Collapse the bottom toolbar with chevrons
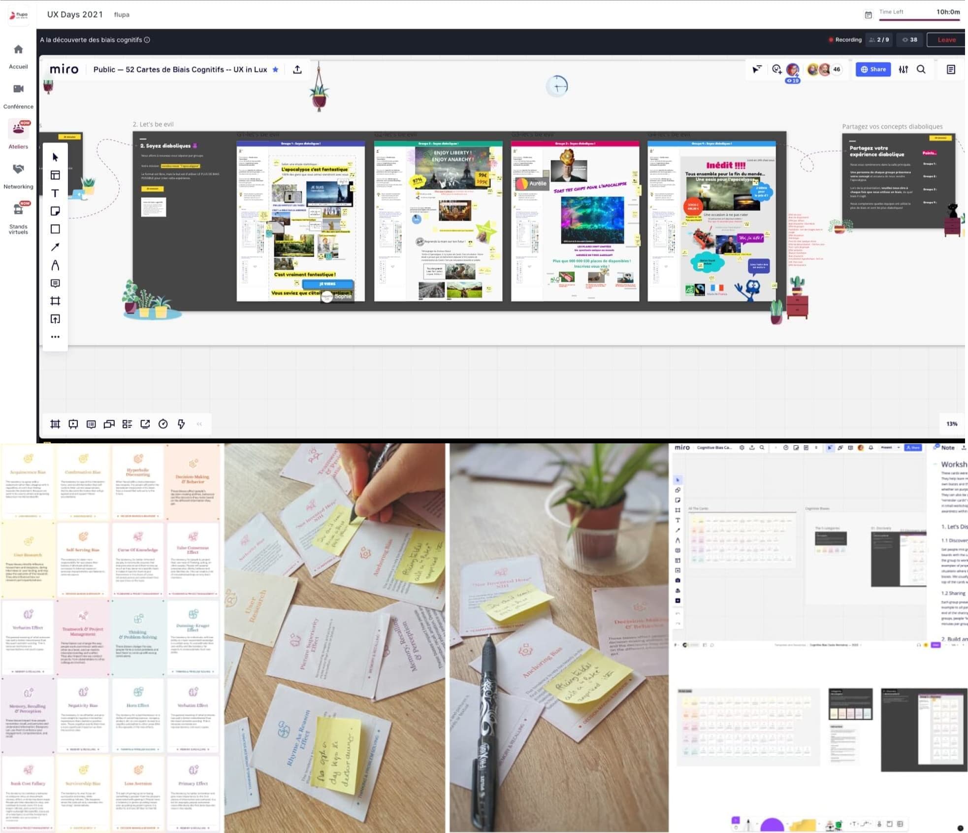Screen dimensions: 968x833 [199, 424]
